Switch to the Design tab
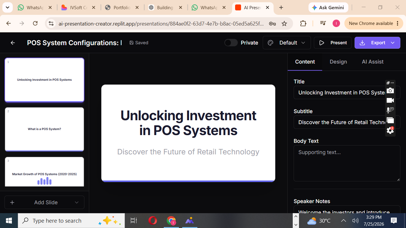The image size is (406, 228). click(338, 62)
